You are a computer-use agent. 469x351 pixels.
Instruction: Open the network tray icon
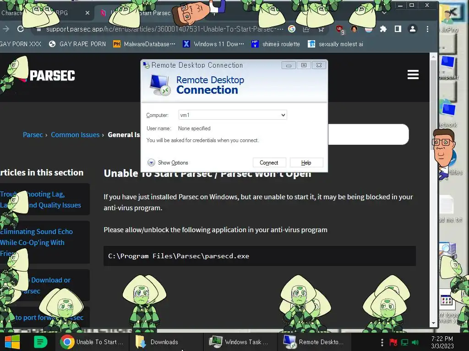click(404, 342)
